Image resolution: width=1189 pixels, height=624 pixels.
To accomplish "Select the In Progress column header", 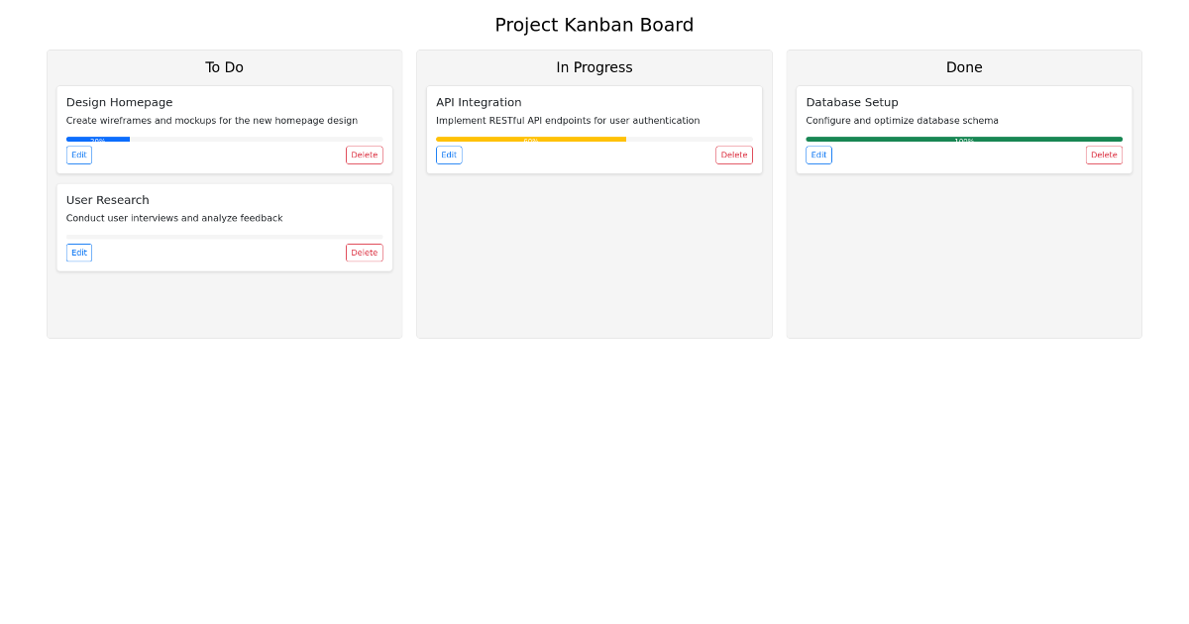I will 594,67.
